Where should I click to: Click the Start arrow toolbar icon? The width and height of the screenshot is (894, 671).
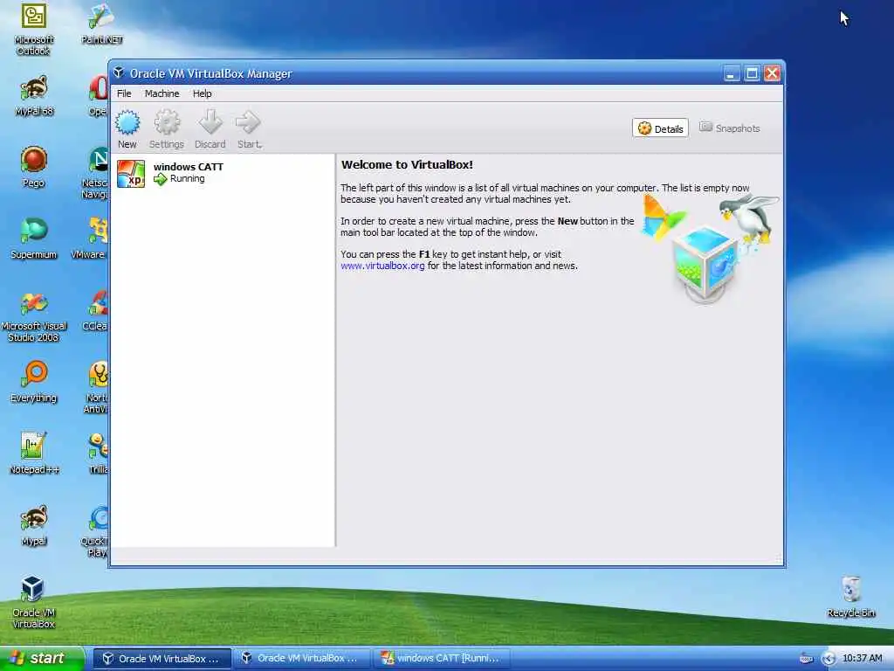pos(248,122)
